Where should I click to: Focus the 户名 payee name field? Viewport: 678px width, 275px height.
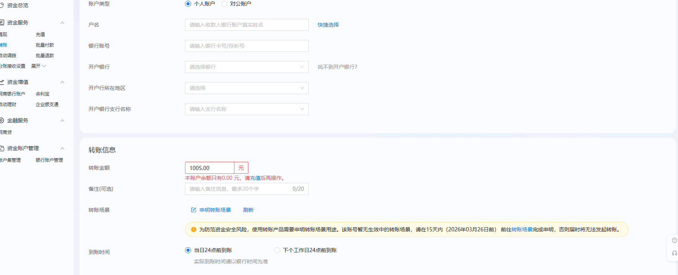247,25
